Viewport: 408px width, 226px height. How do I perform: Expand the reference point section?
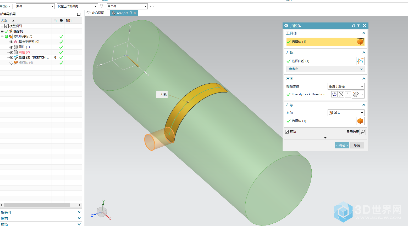[326, 69]
